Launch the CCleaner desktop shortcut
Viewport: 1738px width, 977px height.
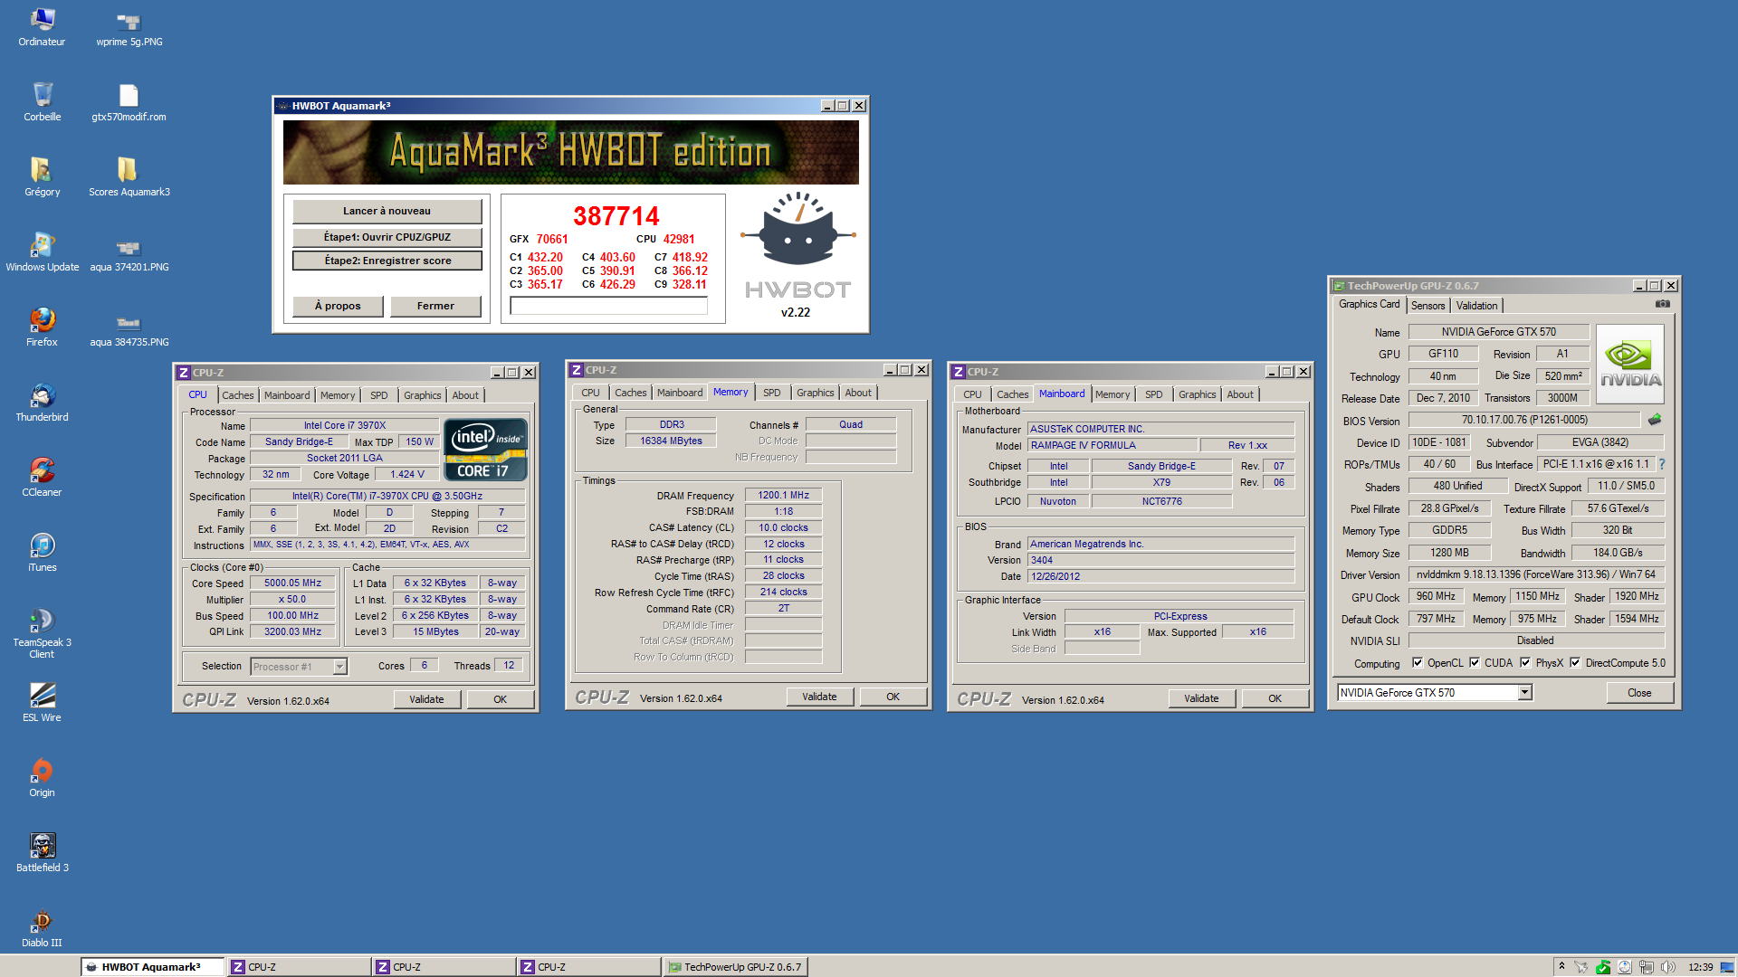(x=42, y=478)
